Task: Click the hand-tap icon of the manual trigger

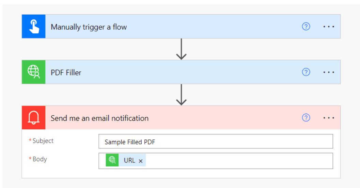Action: pos(33,27)
